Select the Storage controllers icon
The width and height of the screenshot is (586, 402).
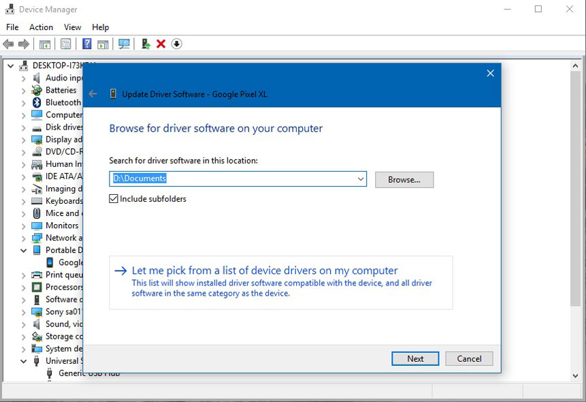point(37,337)
